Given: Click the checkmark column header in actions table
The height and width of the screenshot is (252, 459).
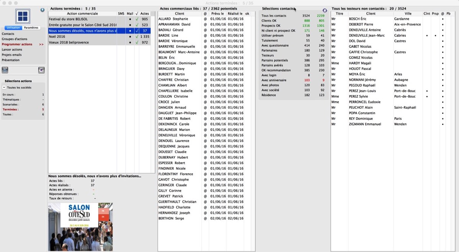Looking at the screenshot, I should [x=137, y=14].
